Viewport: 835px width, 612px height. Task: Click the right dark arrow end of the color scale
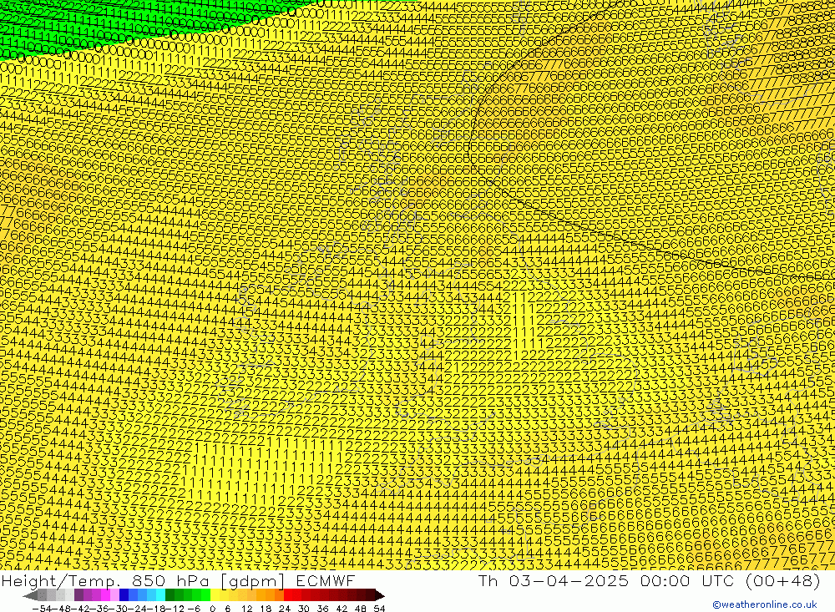[x=380, y=595]
